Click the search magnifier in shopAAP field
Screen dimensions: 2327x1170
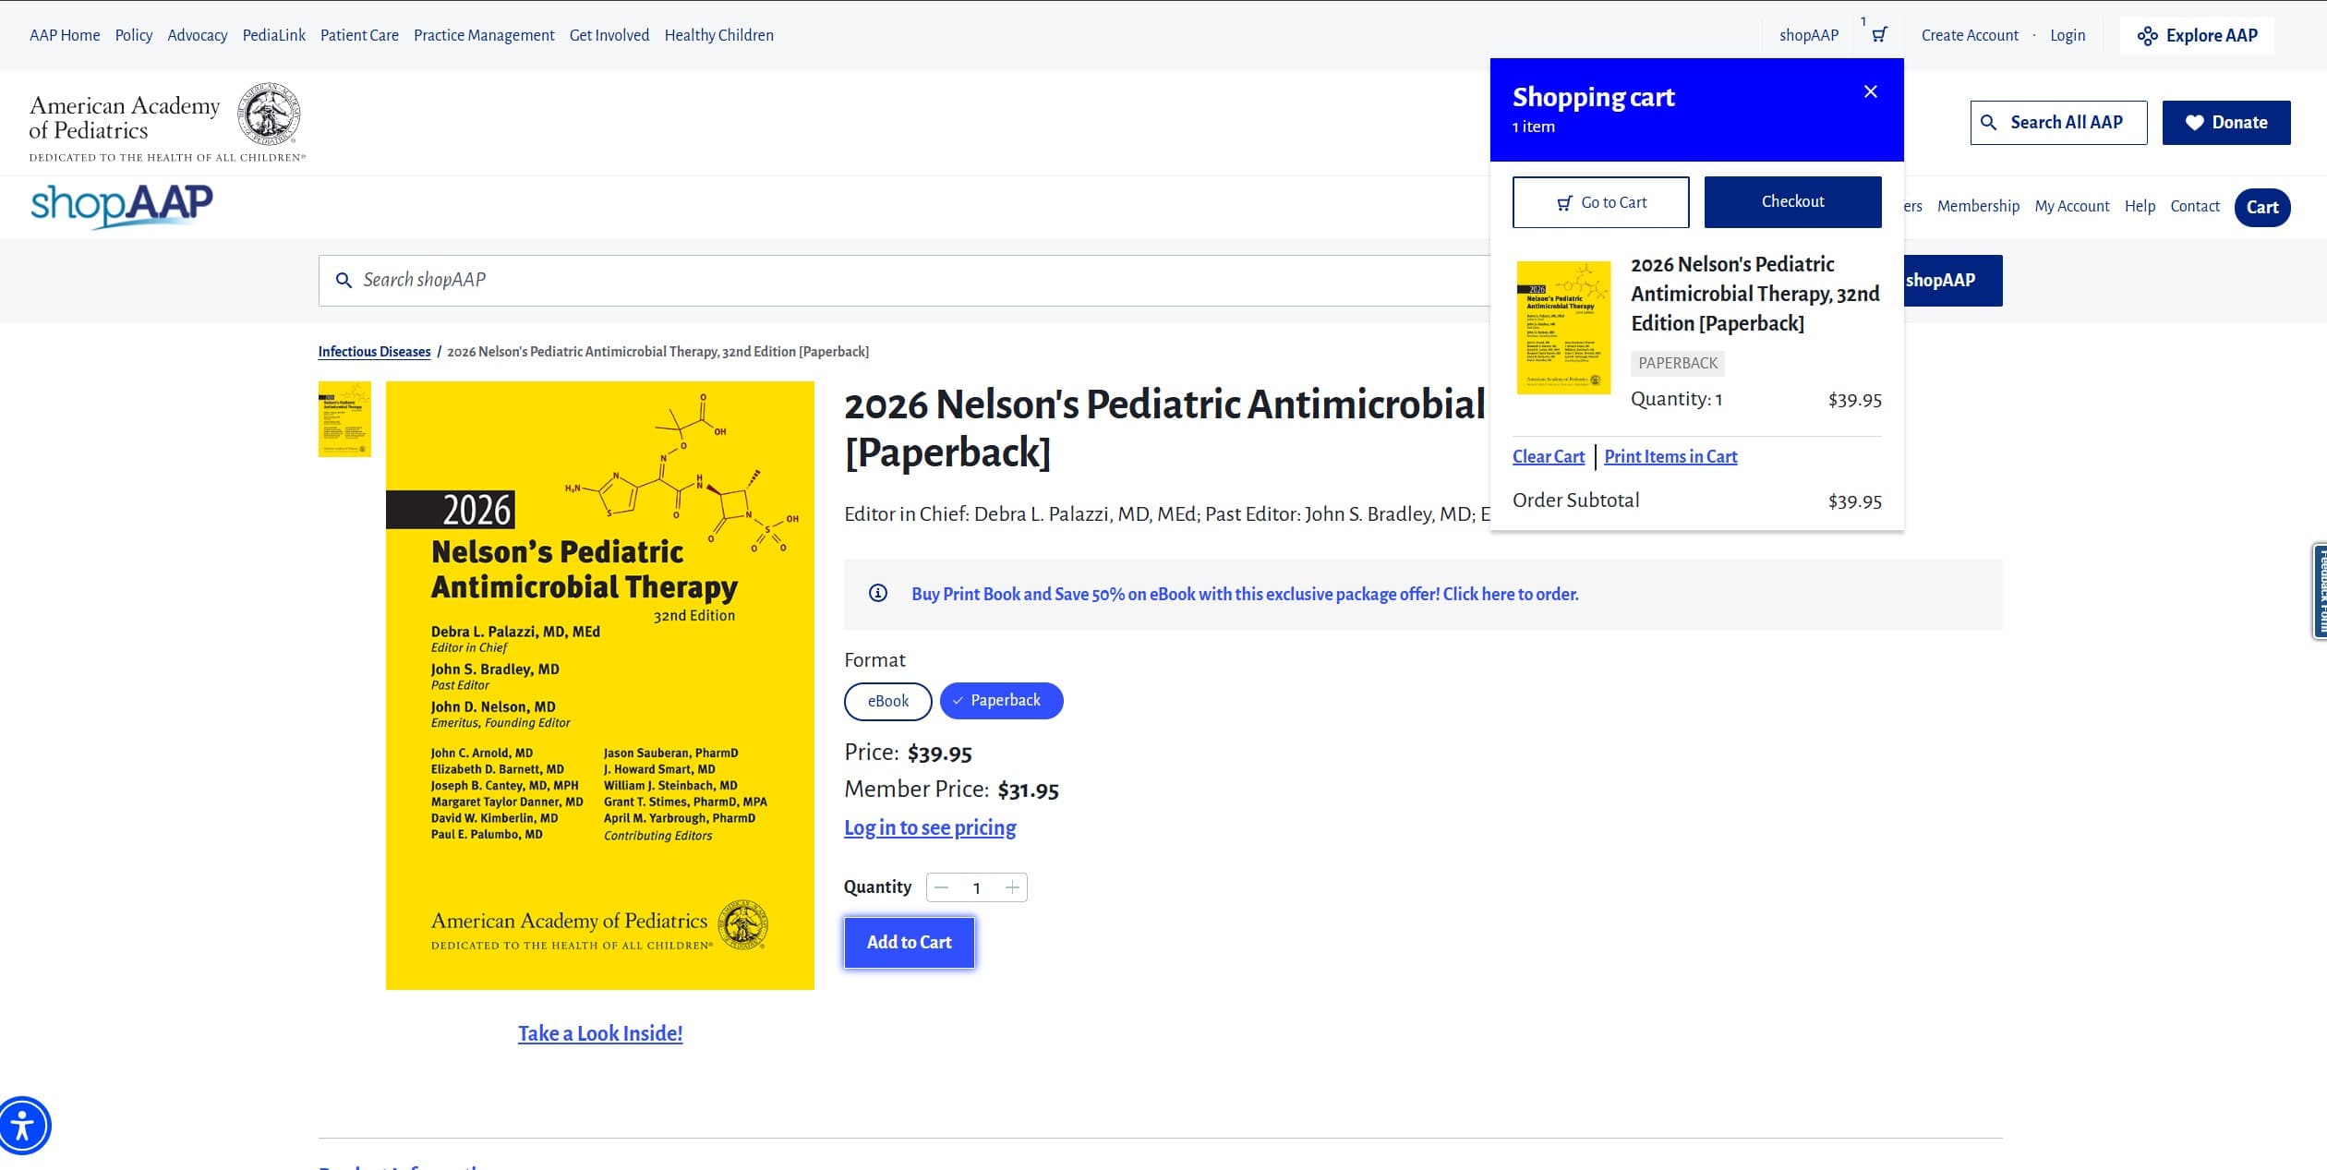344,280
